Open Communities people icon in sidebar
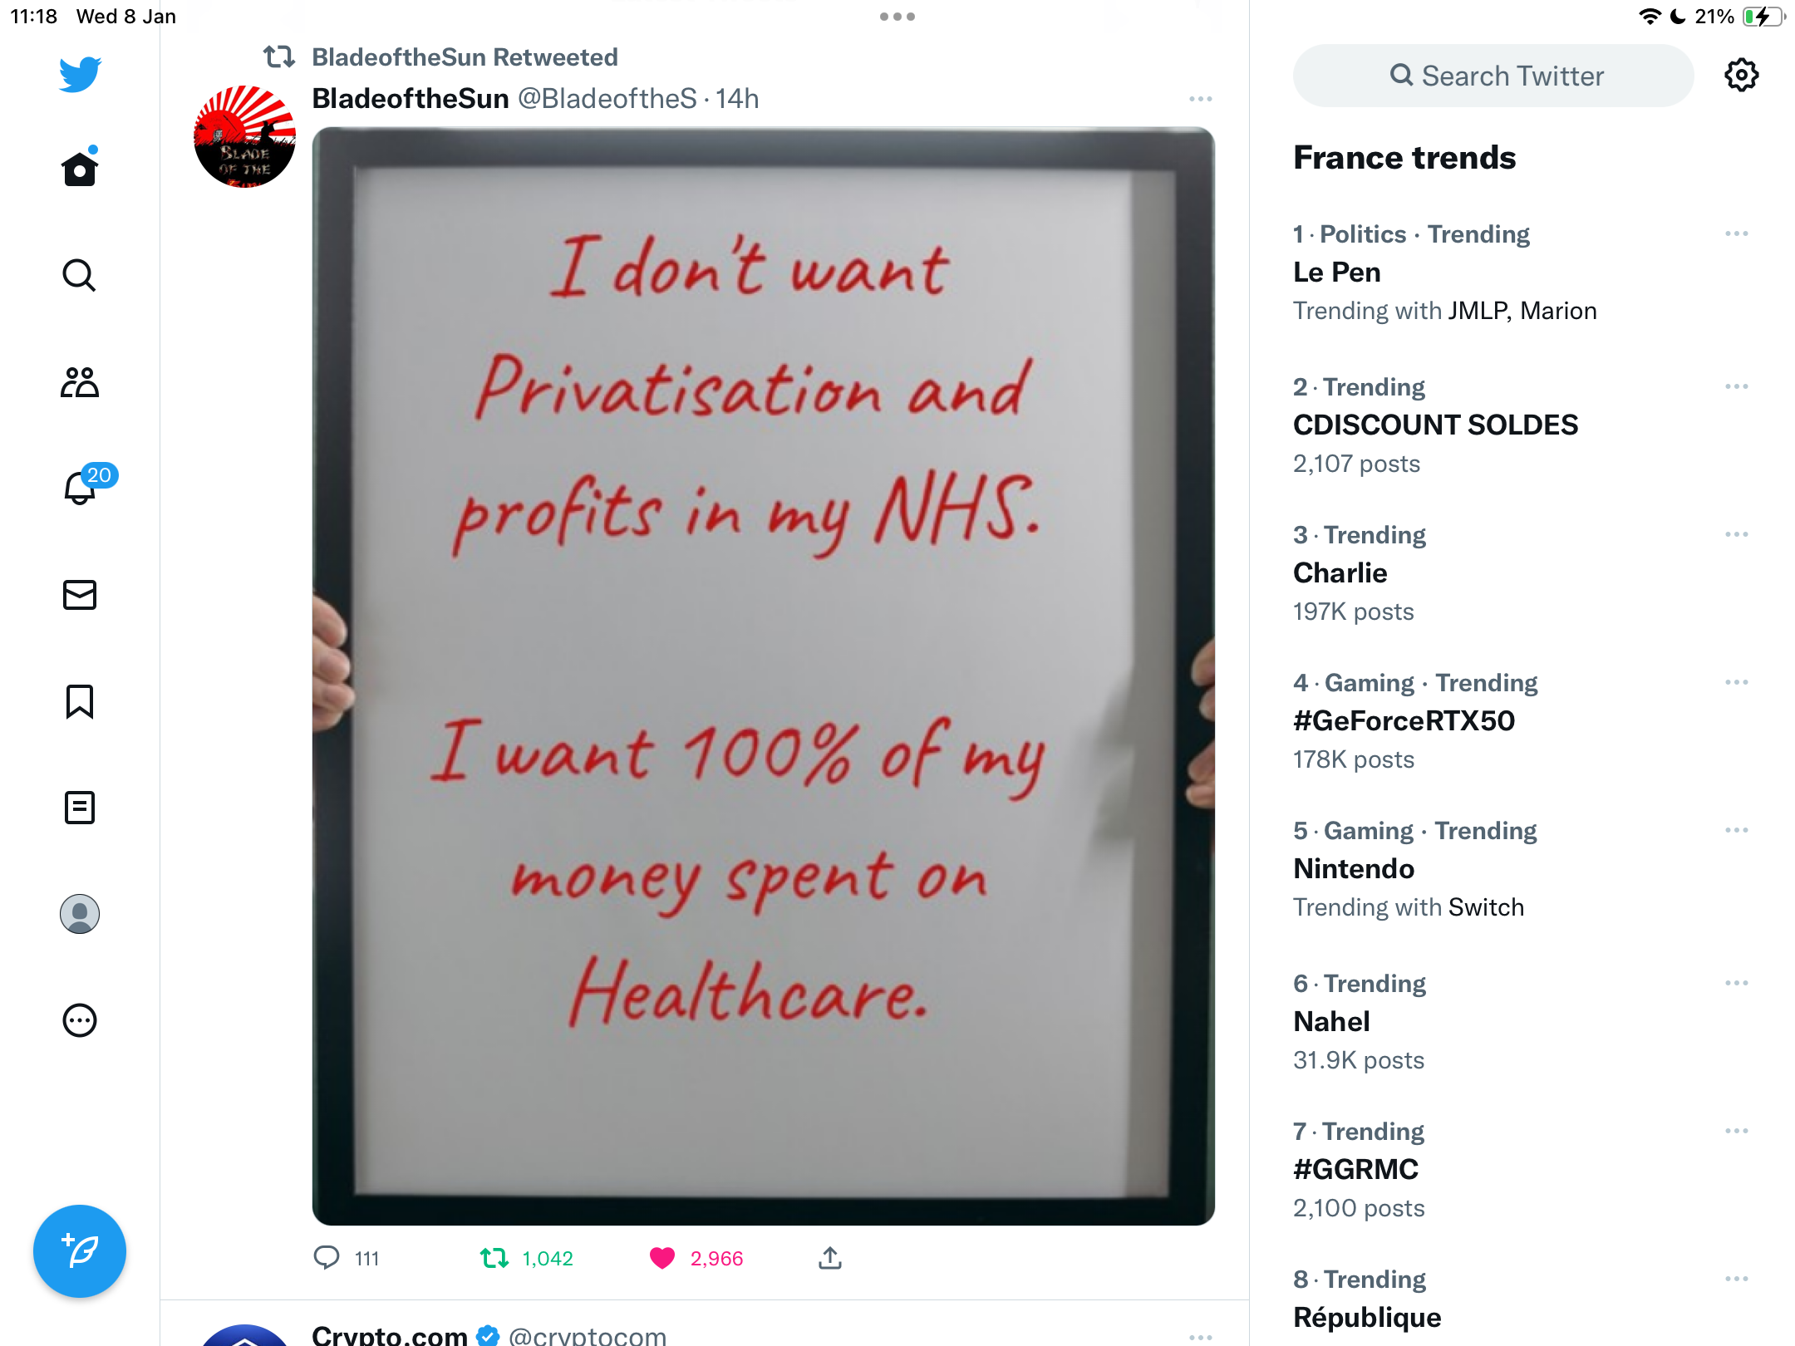The width and height of the screenshot is (1795, 1346). 80,382
